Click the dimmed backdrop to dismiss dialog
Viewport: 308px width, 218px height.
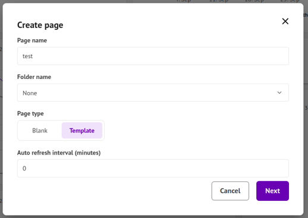point(306,119)
